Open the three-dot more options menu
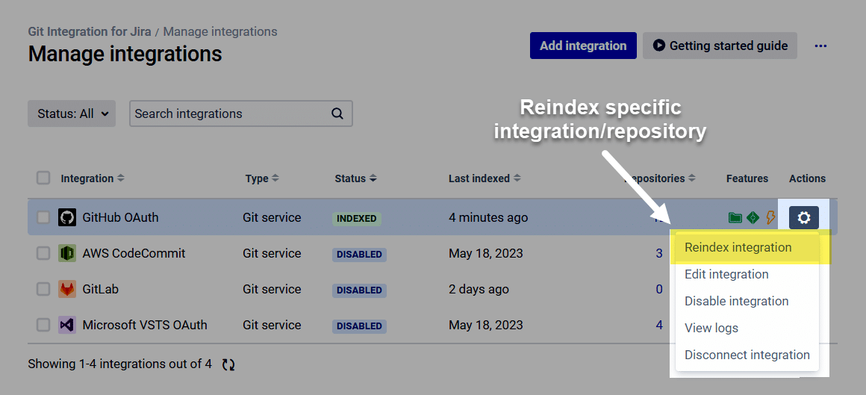 (820, 46)
